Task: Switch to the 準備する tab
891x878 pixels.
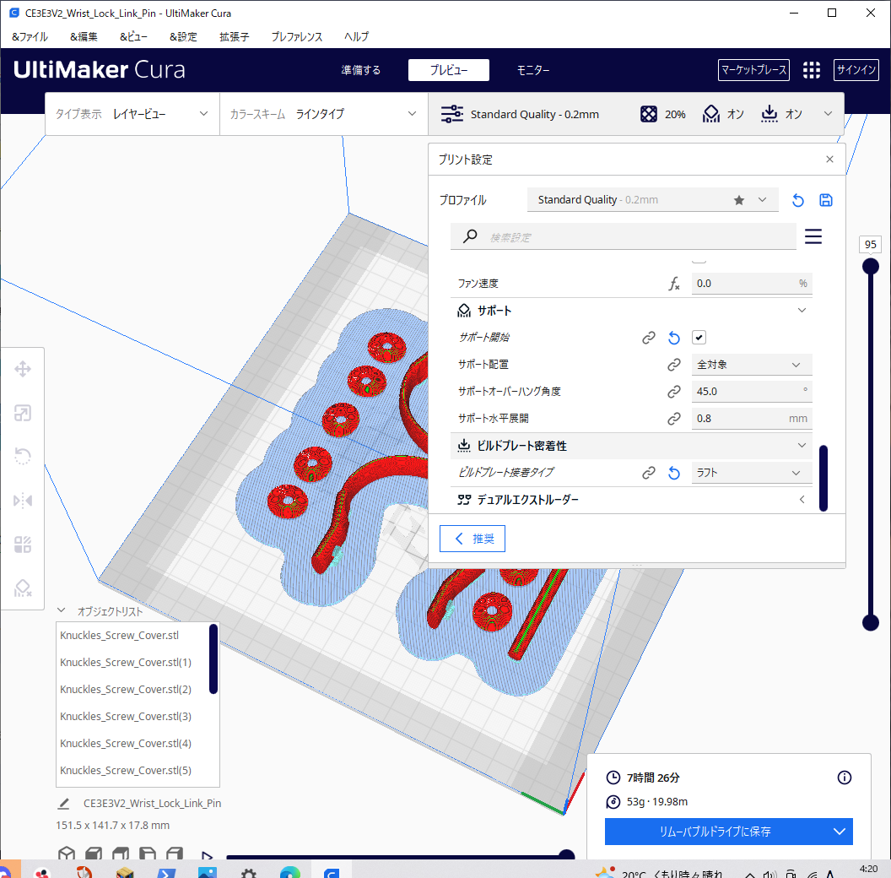Action: pos(360,70)
